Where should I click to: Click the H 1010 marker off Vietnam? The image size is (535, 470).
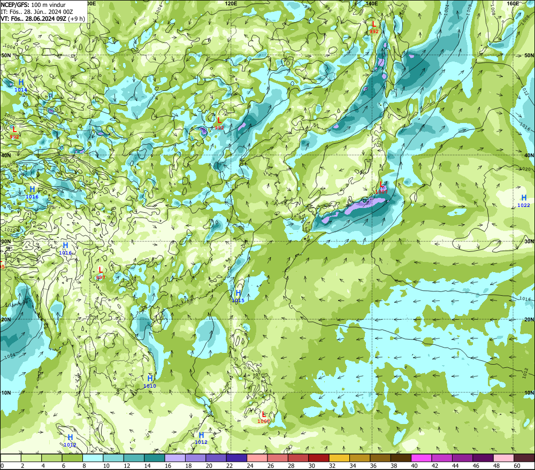[150, 382]
